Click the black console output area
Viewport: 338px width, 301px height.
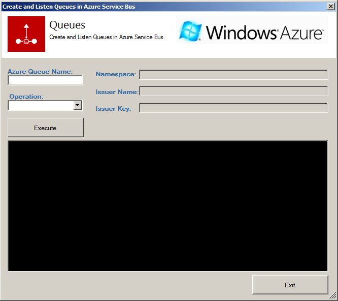tap(167, 206)
